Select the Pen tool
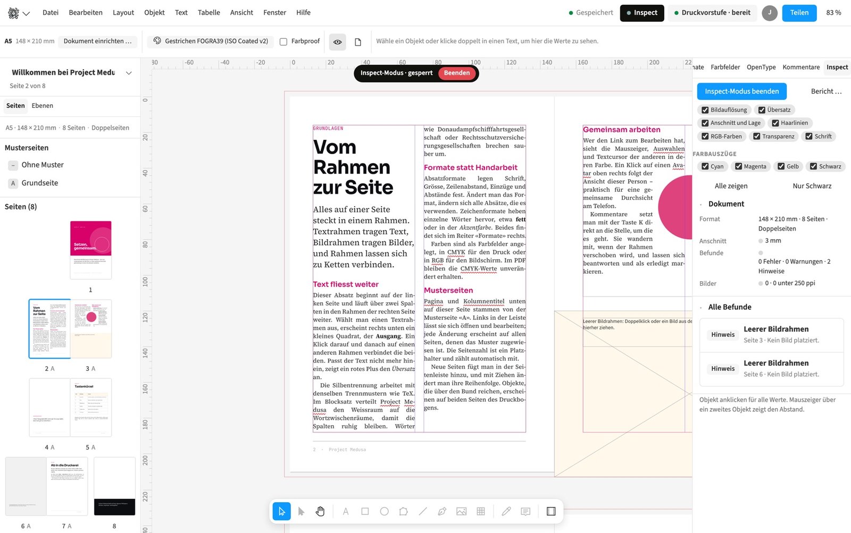Image resolution: width=851 pixels, height=533 pixels. point(442,511)
